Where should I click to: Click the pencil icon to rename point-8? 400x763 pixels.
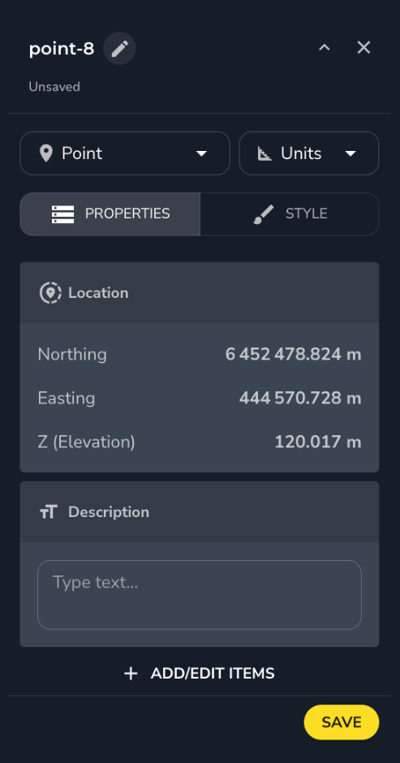[119, 48]
